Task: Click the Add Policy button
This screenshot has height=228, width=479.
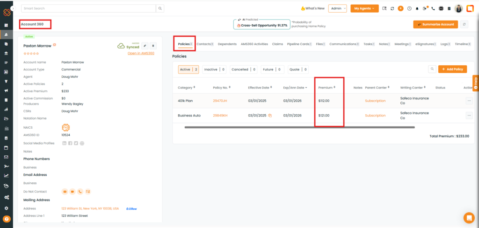Action: (x=452, y=69)
